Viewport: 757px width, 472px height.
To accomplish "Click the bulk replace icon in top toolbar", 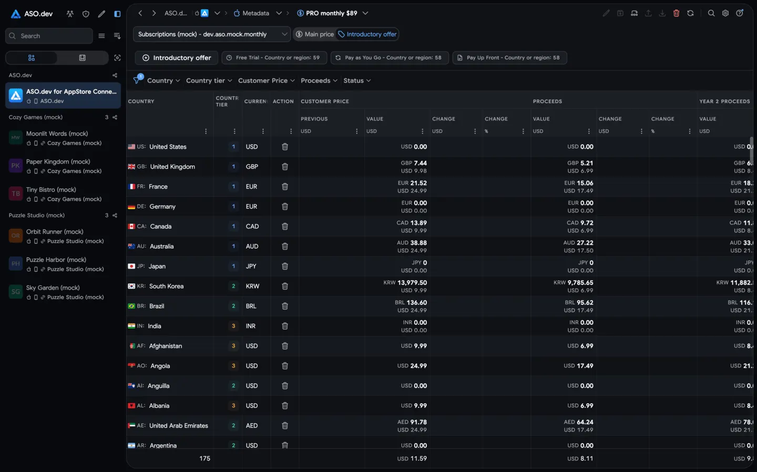I will pos(635,13).
